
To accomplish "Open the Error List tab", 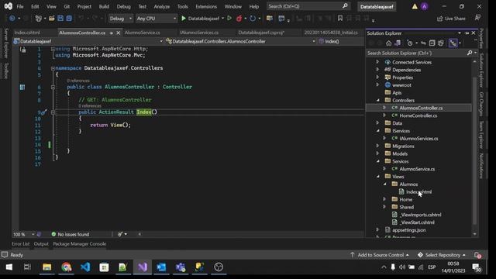I will (21, 244).
